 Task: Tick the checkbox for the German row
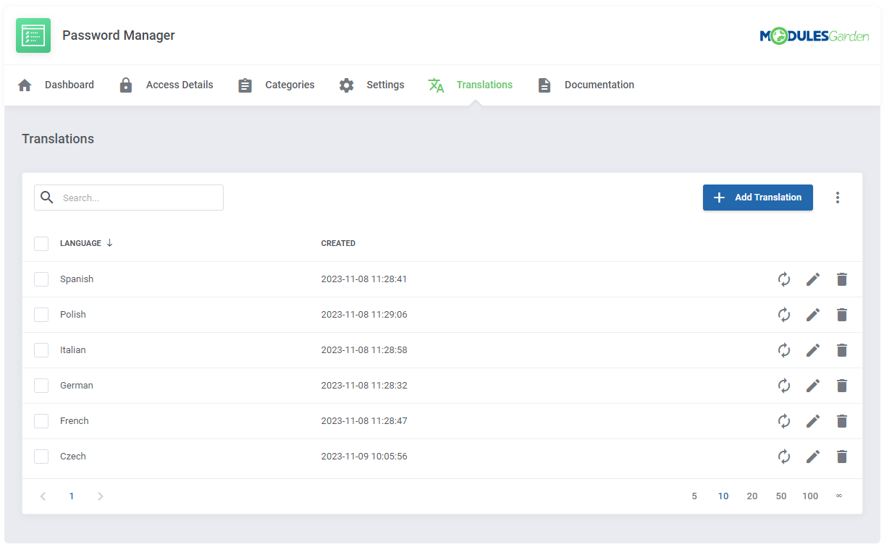41,385
